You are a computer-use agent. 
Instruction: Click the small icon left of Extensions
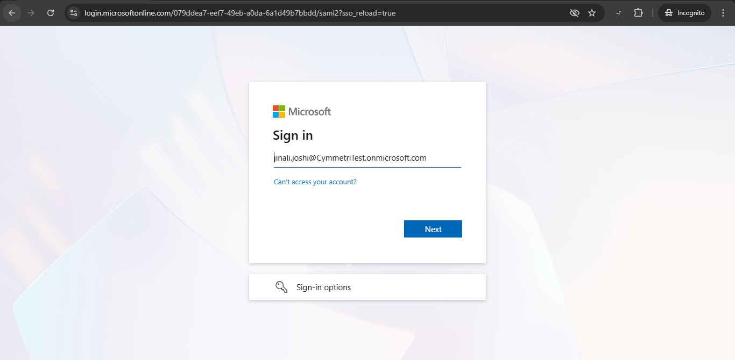tap(619, 13)
